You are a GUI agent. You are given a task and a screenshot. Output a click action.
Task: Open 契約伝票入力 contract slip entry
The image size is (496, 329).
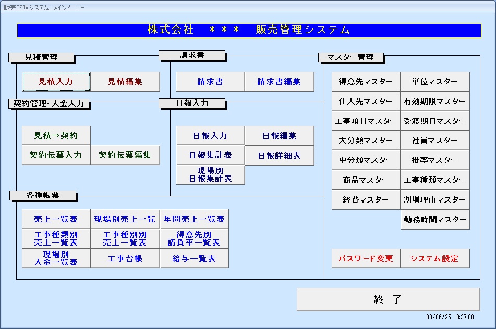tap(56, 155)
